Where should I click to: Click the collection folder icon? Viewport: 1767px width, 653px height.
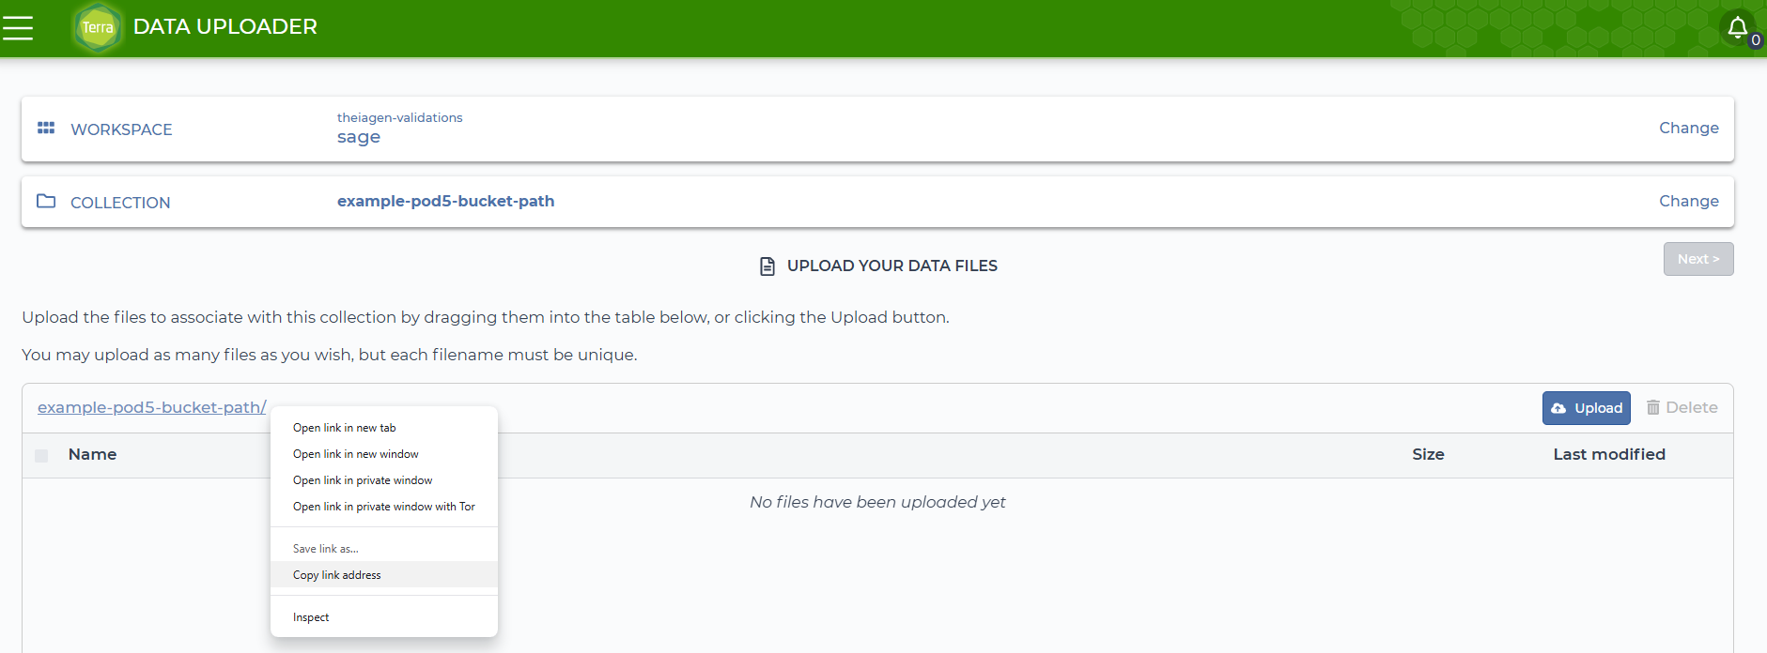tap(46, 201)
